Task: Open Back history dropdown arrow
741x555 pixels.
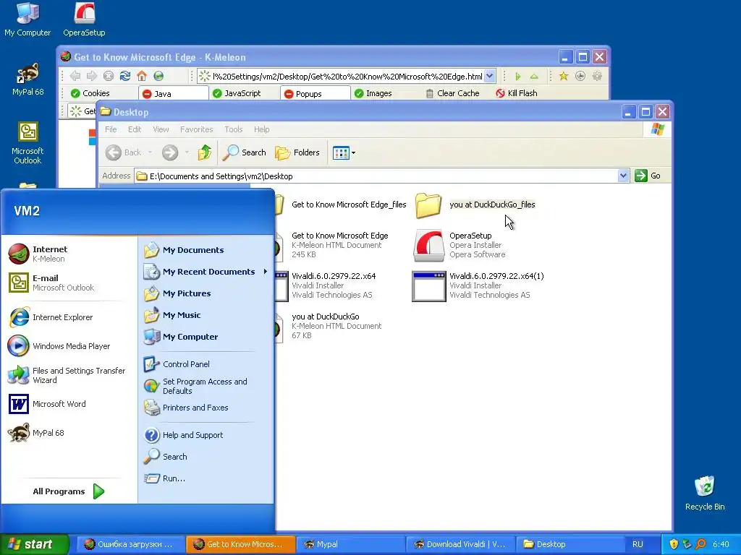Action: 150,152
